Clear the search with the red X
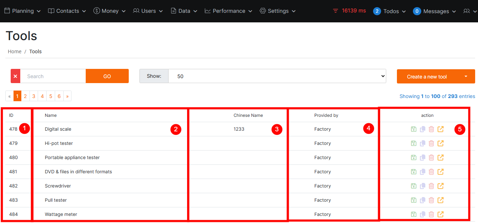Image resolution: width=478 pixels, height=223 pixels. tap(15, 76)
